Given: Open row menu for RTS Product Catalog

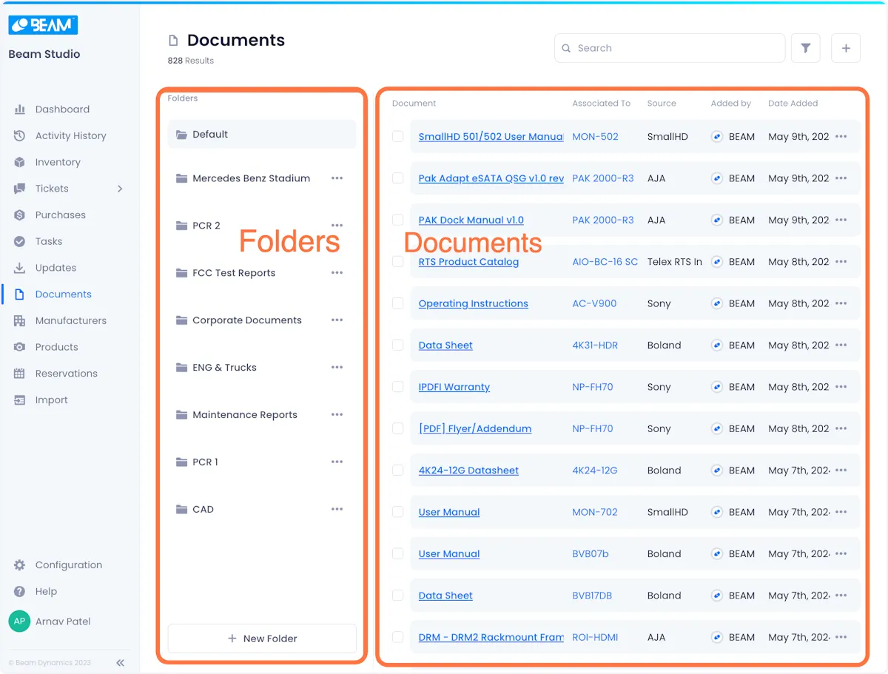Looking at the screenshot, I should point(841,262).
